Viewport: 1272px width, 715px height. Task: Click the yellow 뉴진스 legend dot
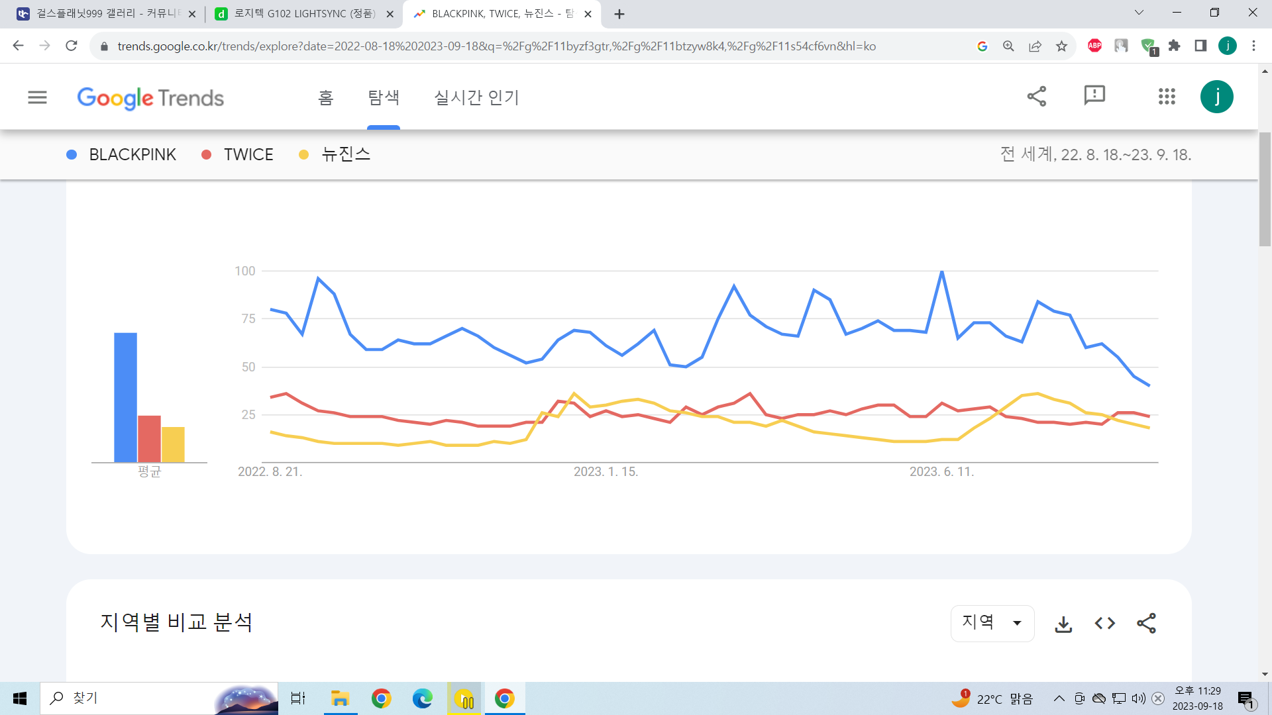(304, 154)
